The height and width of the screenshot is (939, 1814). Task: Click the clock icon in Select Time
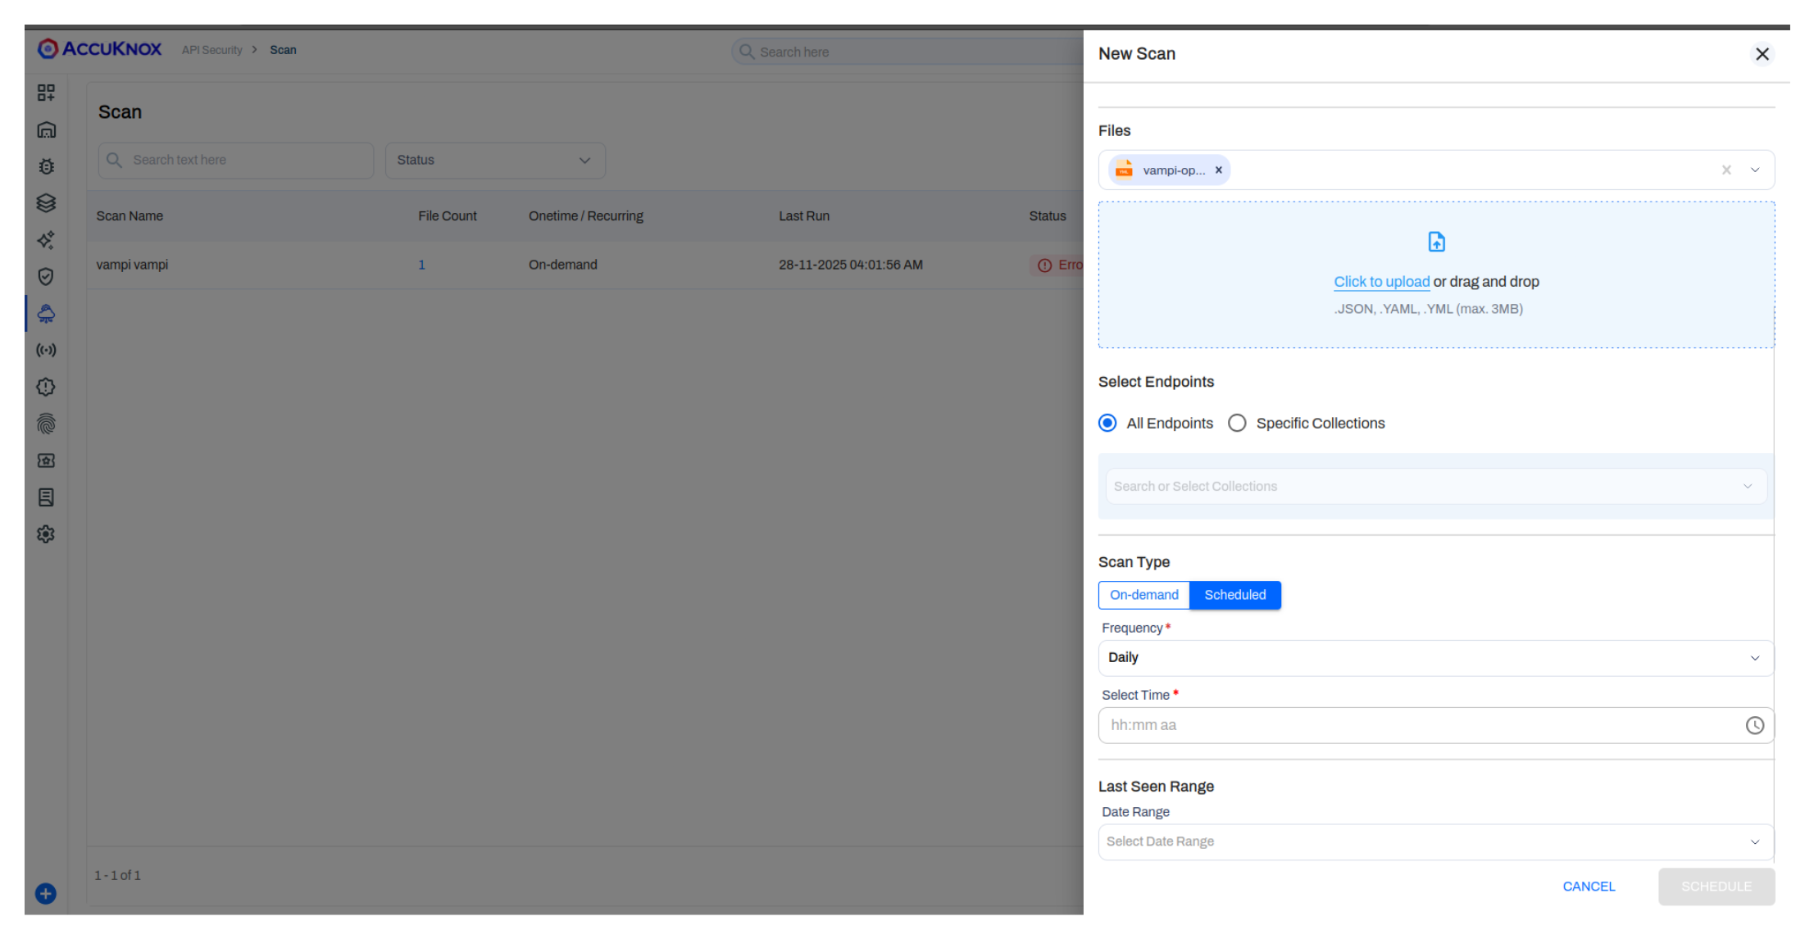(x=1754, y=725)
